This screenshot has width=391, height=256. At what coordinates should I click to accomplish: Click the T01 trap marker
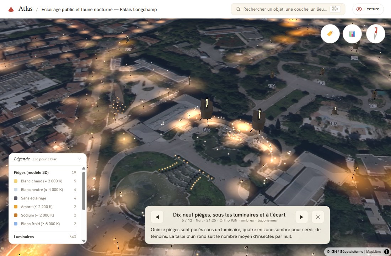pyautogui.click(x=322, y=71)
